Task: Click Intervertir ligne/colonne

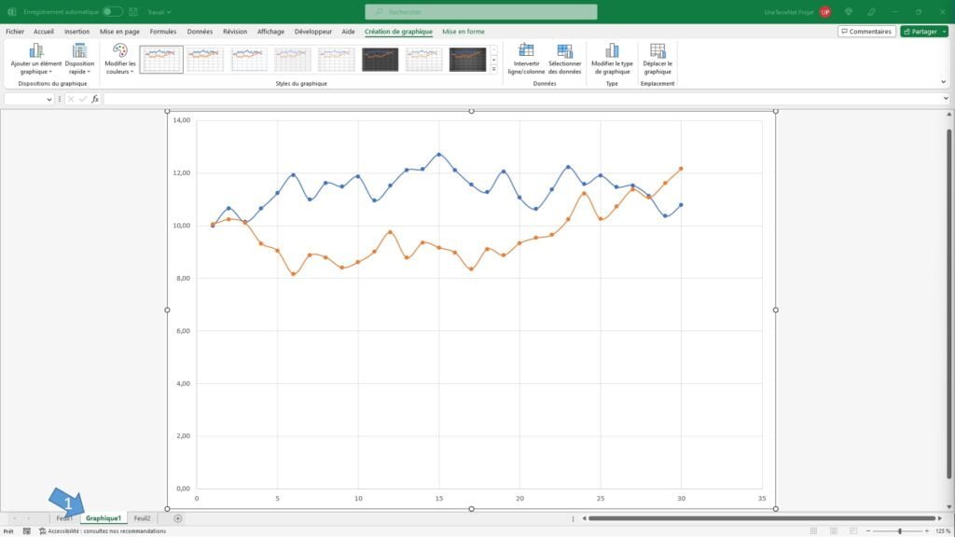Action: tap(526, 58)
